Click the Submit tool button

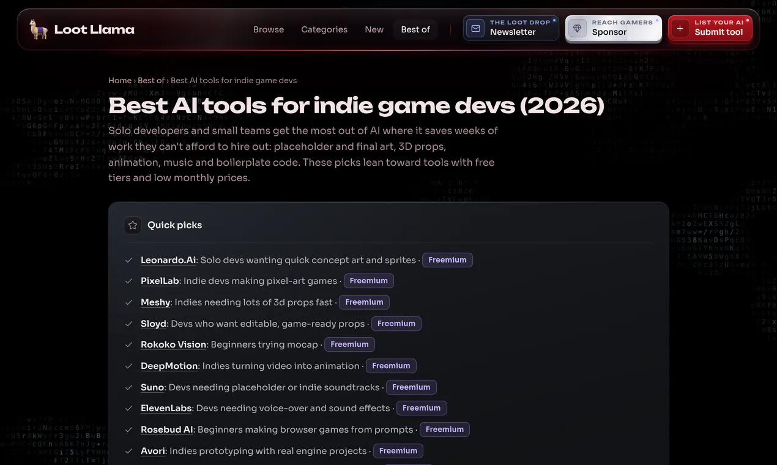point(710,28)
